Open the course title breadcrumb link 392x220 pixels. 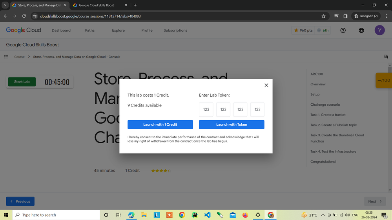click(77, 57)
